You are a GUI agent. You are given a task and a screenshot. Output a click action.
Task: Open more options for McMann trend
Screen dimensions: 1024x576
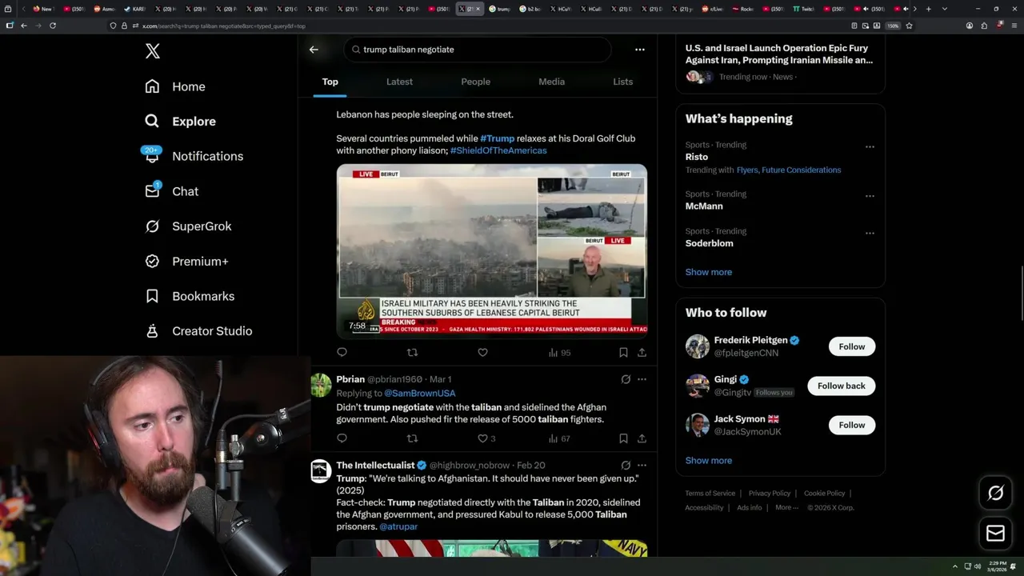(x=870, y=196)
